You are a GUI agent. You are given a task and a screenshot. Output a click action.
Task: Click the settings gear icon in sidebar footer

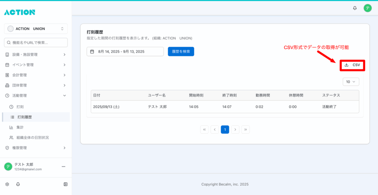tap(7, 184)
